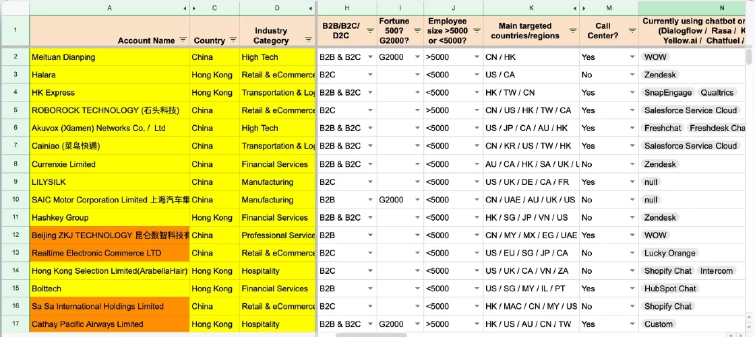Screen dimensions: 755x337
Task: Open filter icon on Employee size header
Action: (477, 30)
